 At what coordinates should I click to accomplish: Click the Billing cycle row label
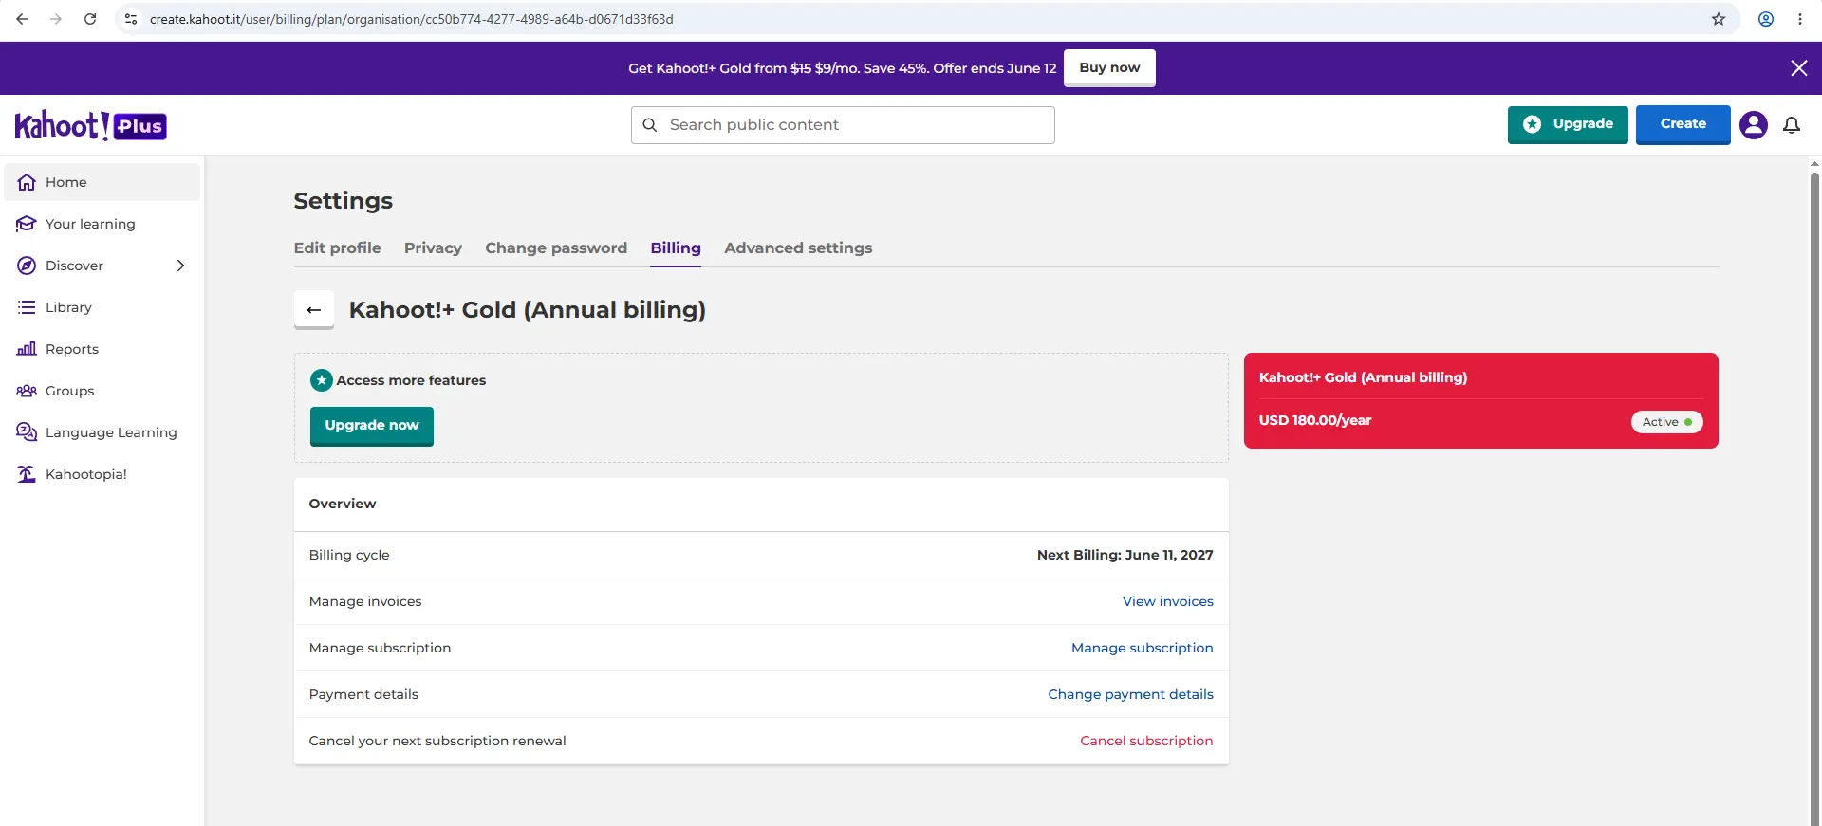[349, 555]
